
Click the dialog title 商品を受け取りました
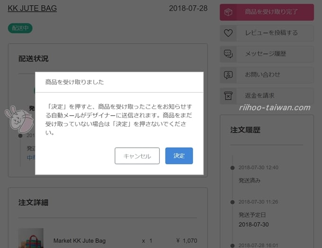74,82
